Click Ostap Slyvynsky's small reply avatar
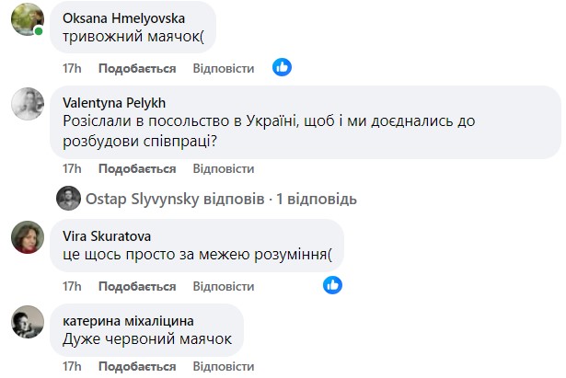The width and height of the screenshot is (566, 378). 68,199
